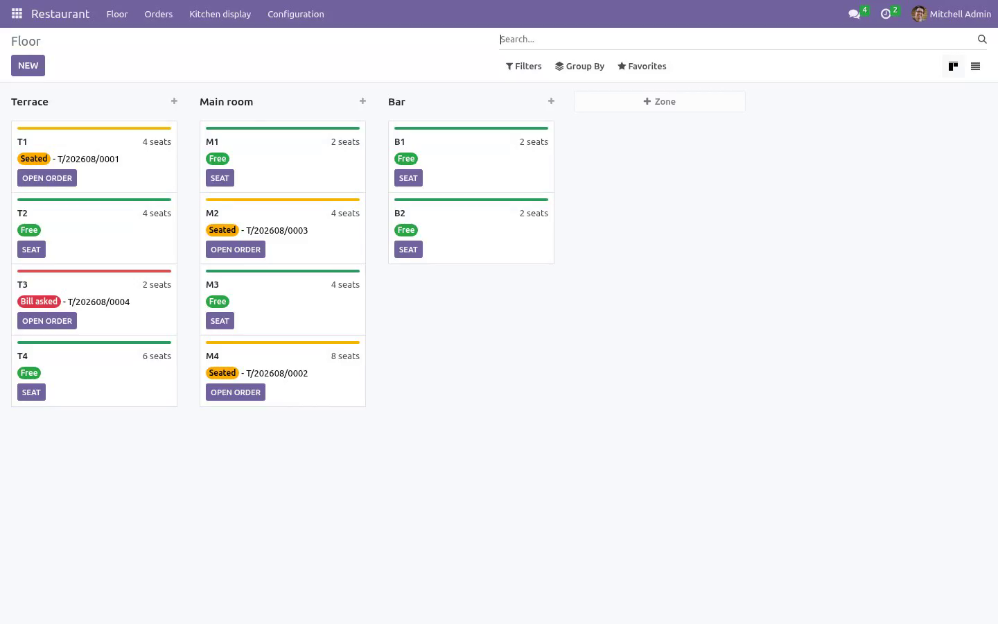The width and height of the screenshot is (998, 624).
Task: Add a table in Main room column
Action: coord(362,101)
